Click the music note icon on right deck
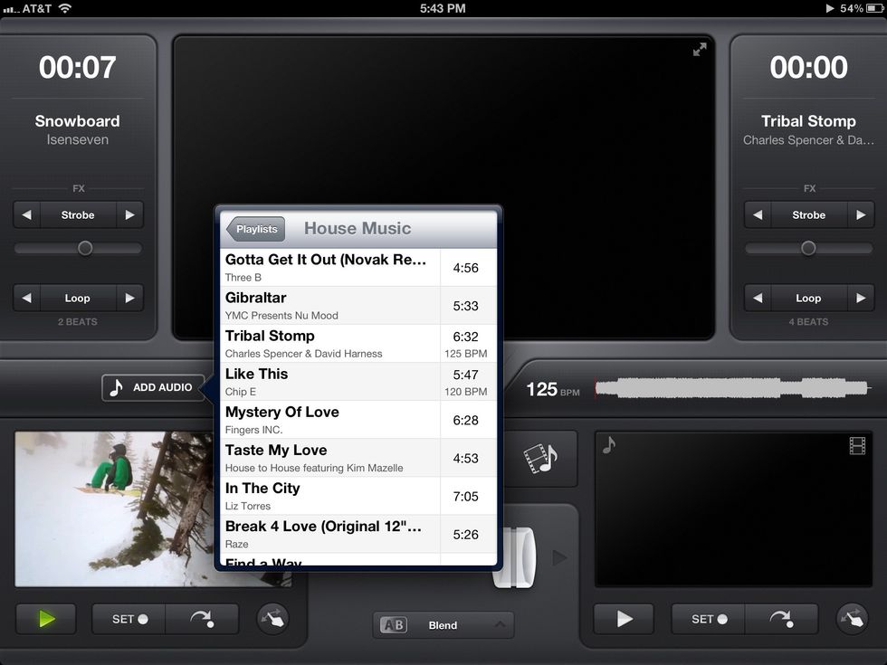 608,444
